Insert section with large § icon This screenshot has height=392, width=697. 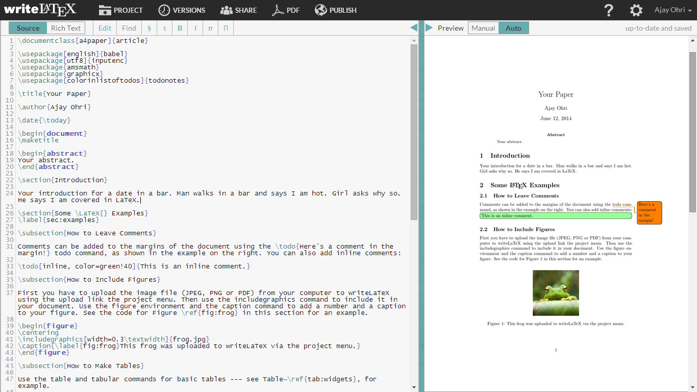149,28
